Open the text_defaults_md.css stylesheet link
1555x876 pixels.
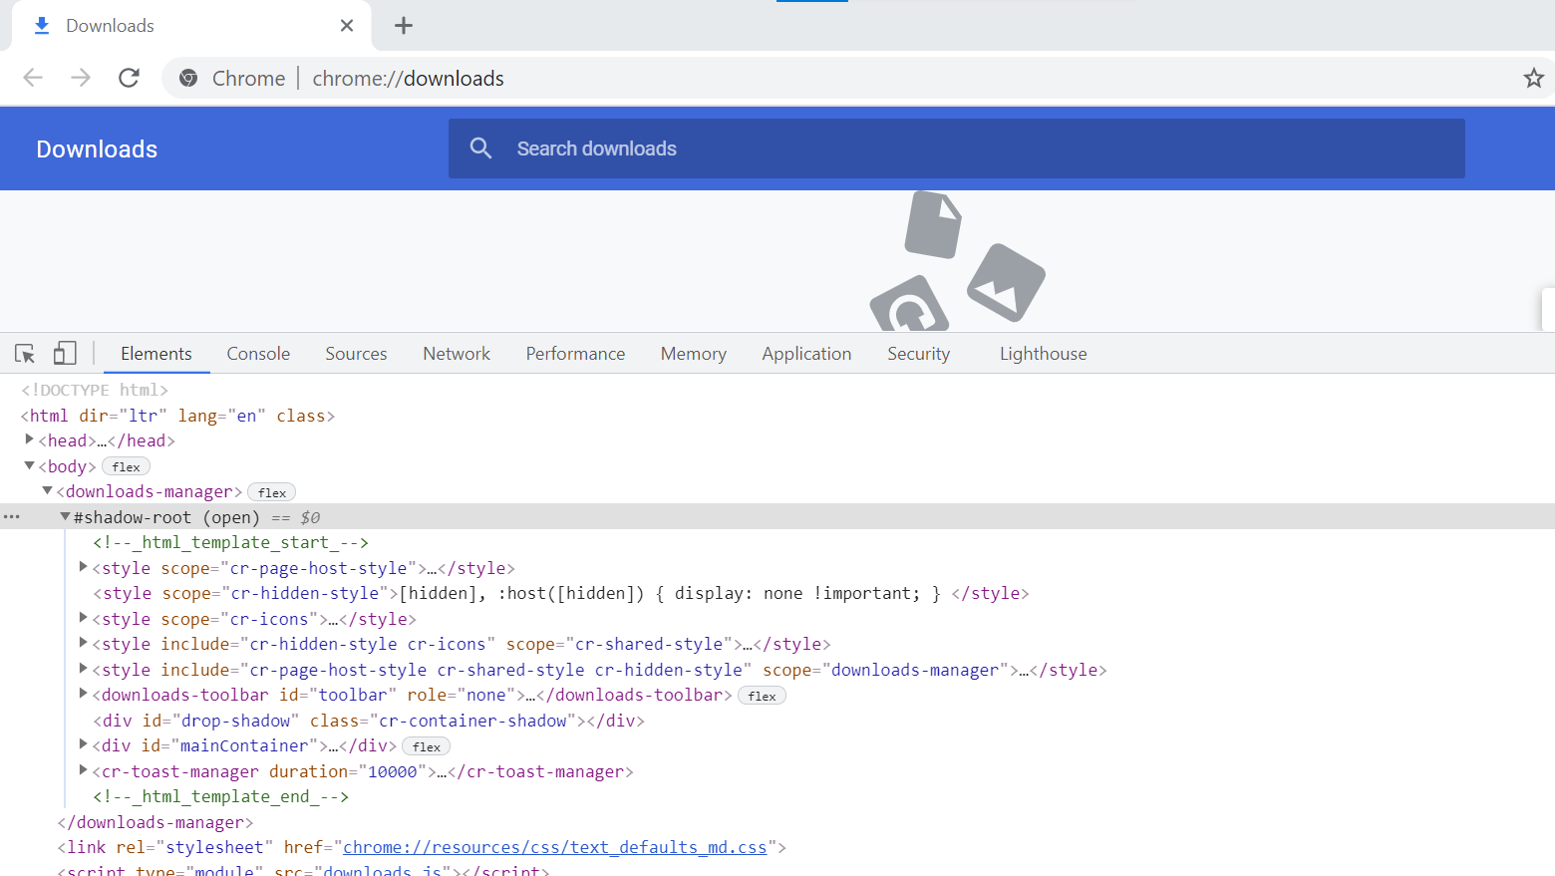pyautogui.click(x=555, y=847)
